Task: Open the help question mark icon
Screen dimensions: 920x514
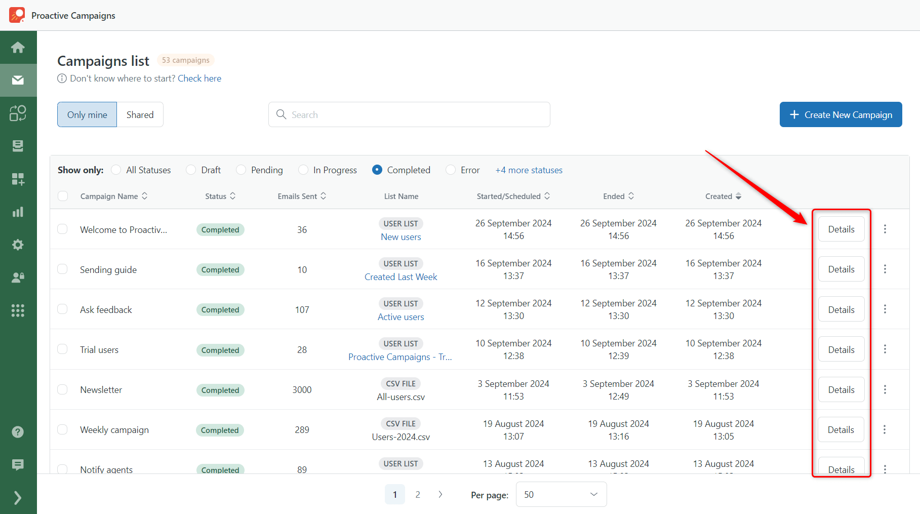Action: [x=18, y=432]
